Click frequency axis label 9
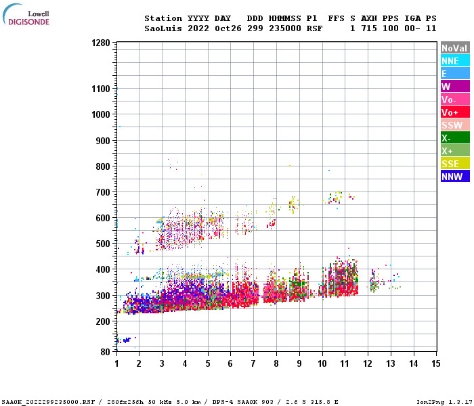This screenshot has width=474, height=406. pos(299,363)
